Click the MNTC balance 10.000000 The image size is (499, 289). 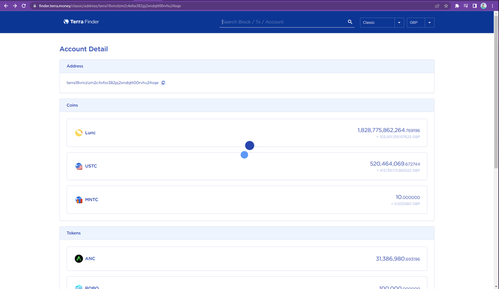tap(408, 197)
